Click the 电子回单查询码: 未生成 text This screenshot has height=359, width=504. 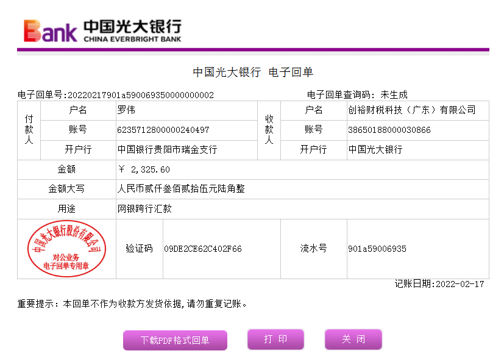coord(357,95)
